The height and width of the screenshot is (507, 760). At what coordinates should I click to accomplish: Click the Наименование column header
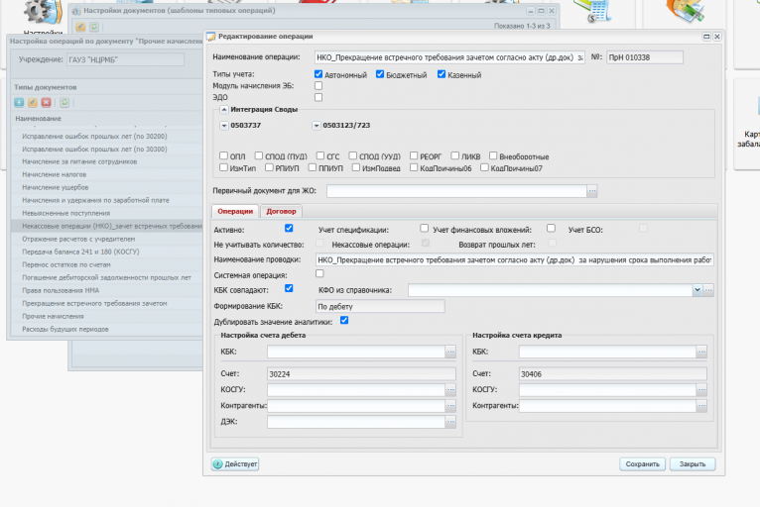(106, 119)
